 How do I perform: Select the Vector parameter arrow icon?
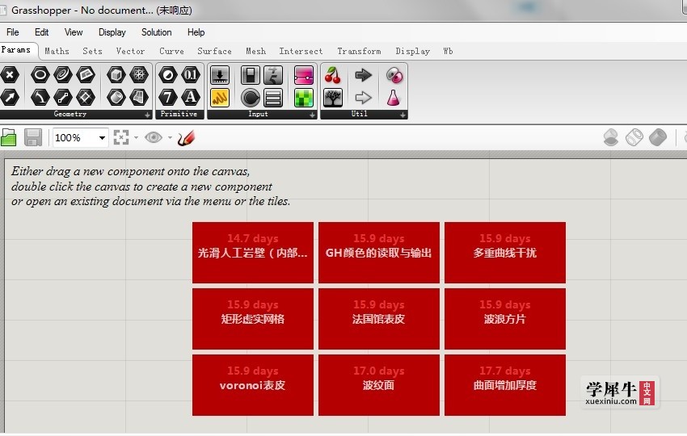point(10,97)
